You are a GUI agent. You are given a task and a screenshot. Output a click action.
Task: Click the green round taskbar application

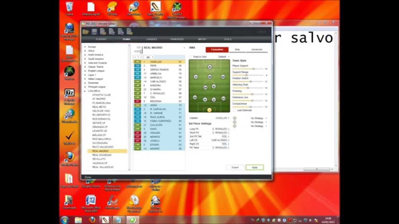pos(133,220)
